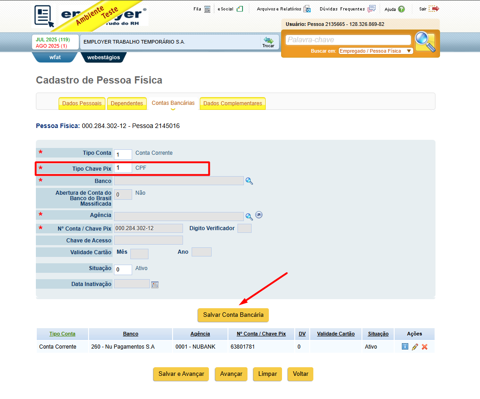Open the Fila queue icon
This screenshot has width=480, height=399.
coord(207,9)
